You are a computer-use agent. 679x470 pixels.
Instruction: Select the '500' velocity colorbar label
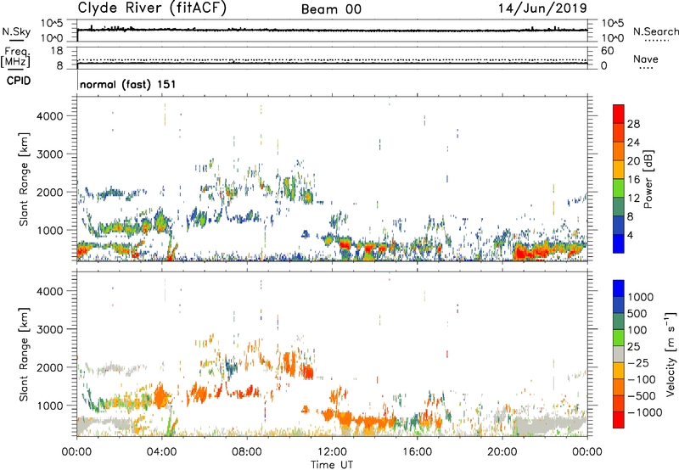[637, 313]
